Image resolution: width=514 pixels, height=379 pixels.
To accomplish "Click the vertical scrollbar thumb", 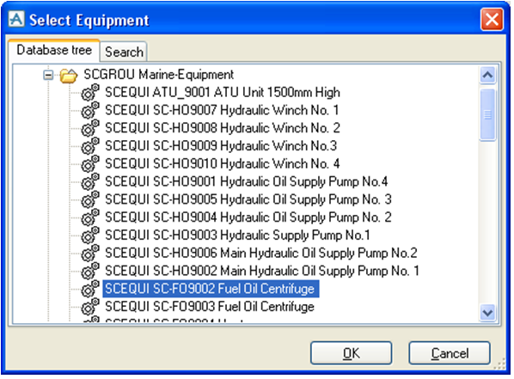I will click(487, 114).
